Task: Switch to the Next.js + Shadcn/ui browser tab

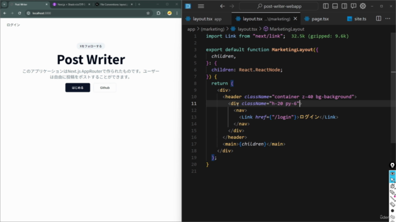Action: (x=71, y=4)
